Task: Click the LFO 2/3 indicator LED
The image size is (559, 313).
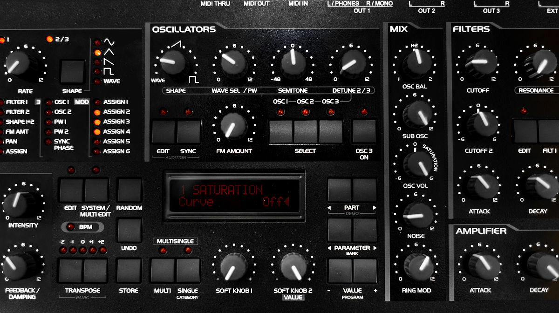Action: click(x=49, y=39)
